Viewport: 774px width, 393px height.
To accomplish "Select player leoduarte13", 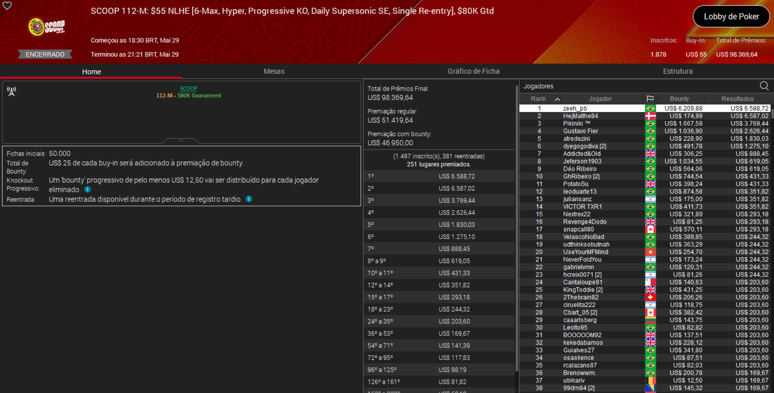I will pos(579,191).
